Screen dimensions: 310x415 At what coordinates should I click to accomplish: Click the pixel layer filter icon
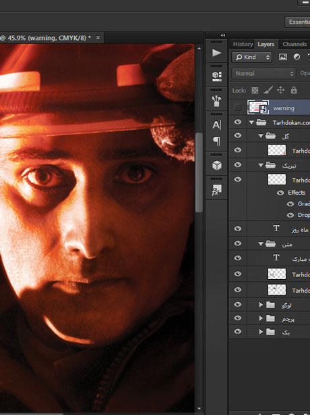coord(283,57)
